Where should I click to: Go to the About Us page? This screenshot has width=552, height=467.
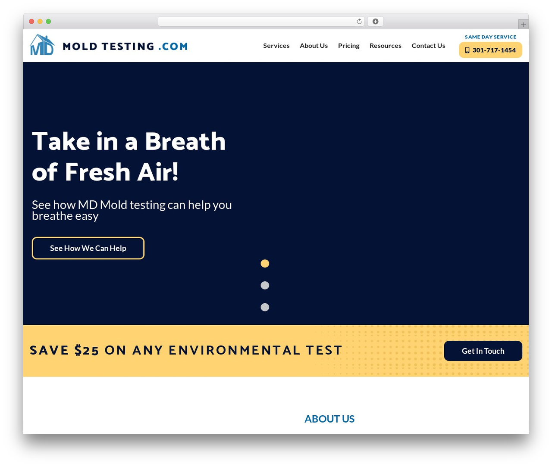point(314,46)
